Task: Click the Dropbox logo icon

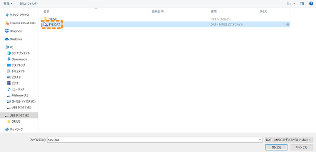Action: tap(7, 31)
